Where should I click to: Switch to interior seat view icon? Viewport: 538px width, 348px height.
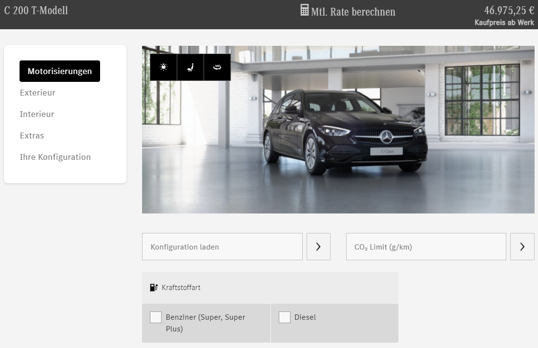tap(190, 67)
